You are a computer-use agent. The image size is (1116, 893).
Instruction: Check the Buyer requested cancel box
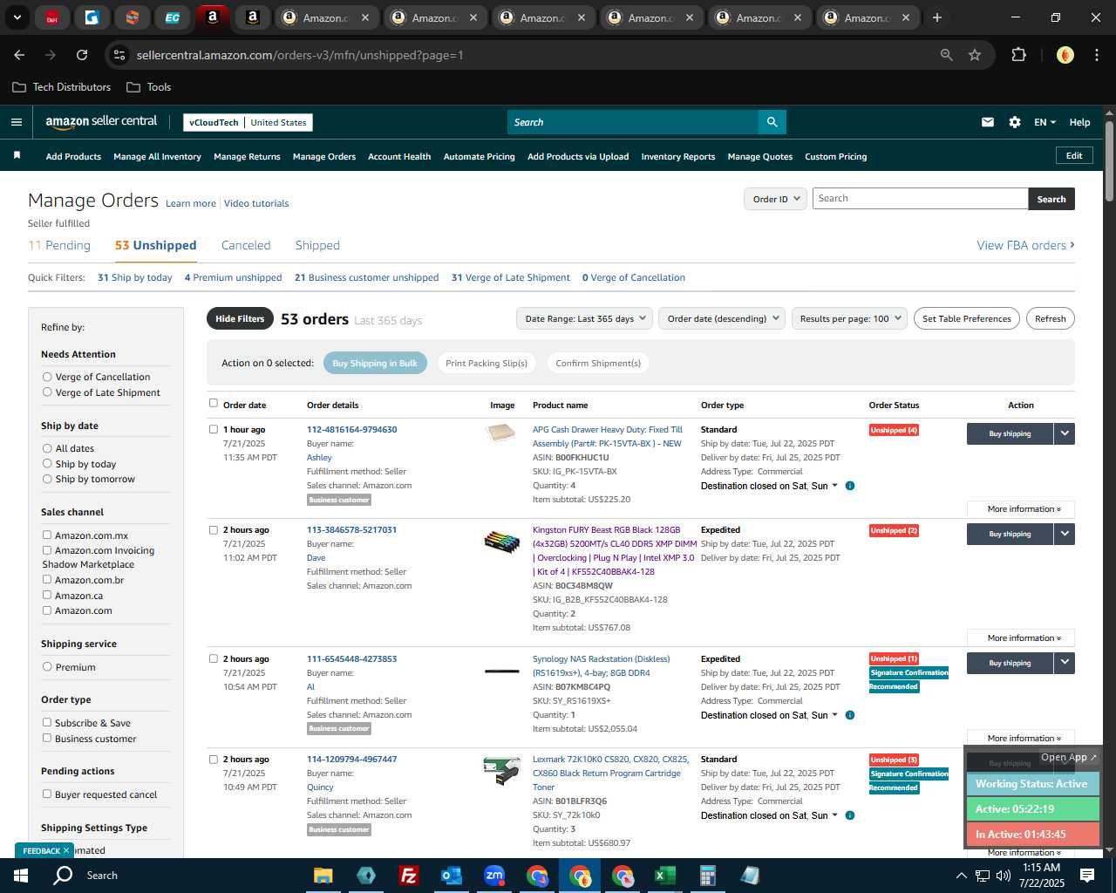pos(47,794)
